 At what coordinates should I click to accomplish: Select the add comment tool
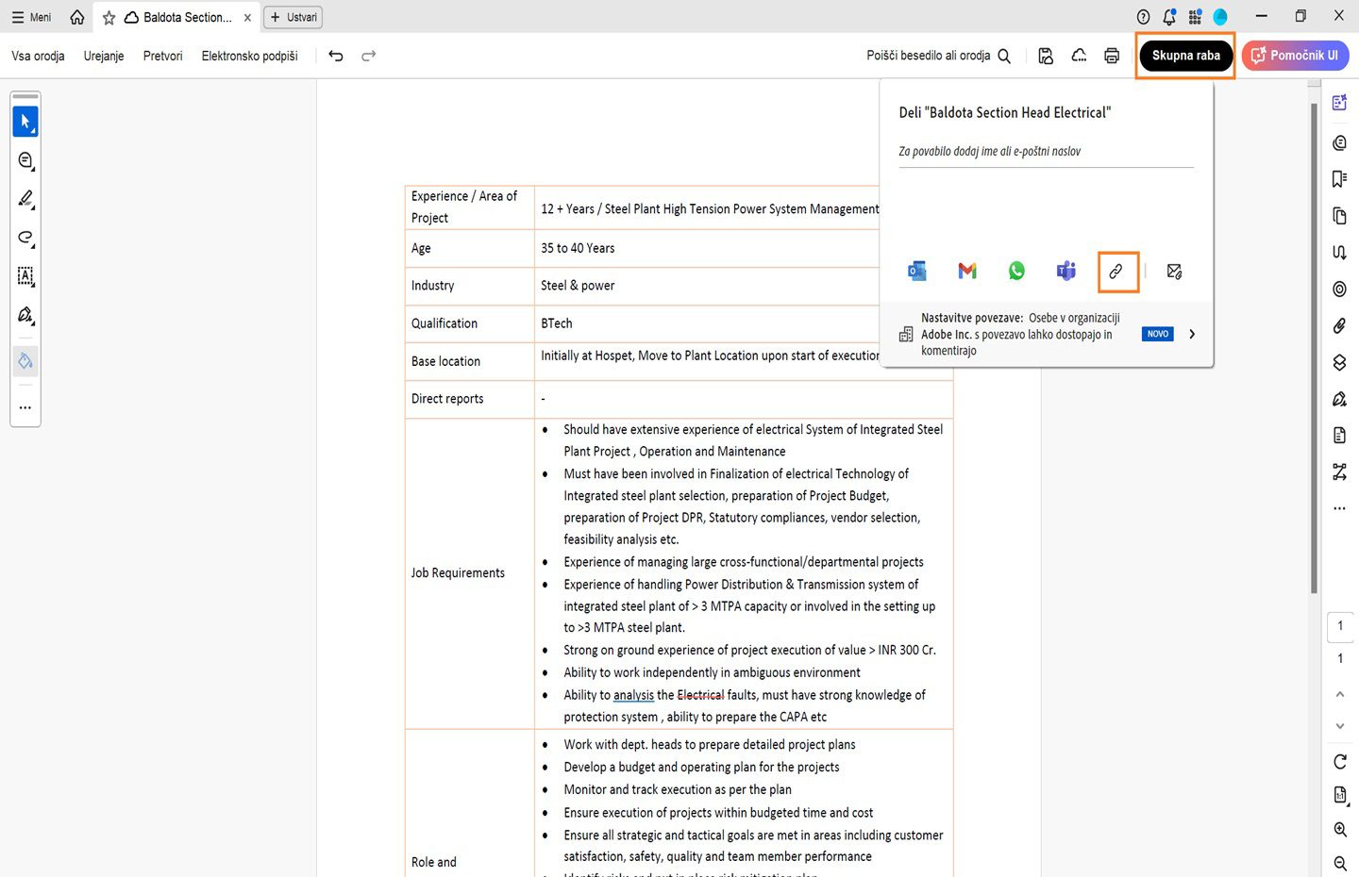(x=25, y=160)
